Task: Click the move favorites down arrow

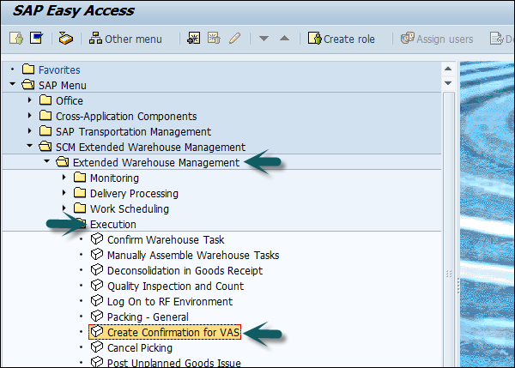Action: tap(264, 39)
